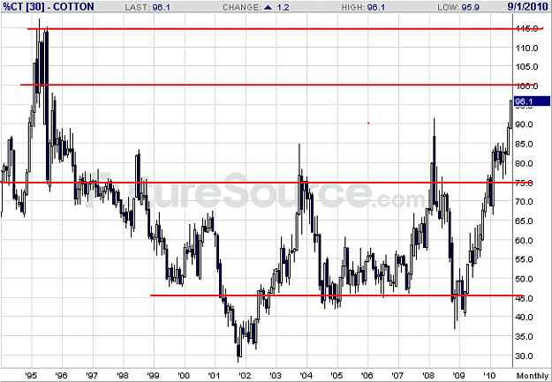Image resolution: width=552 pixels, height=382 pixels.
Task: Click the 85.0 price axis label
Action: click(526, 144)
